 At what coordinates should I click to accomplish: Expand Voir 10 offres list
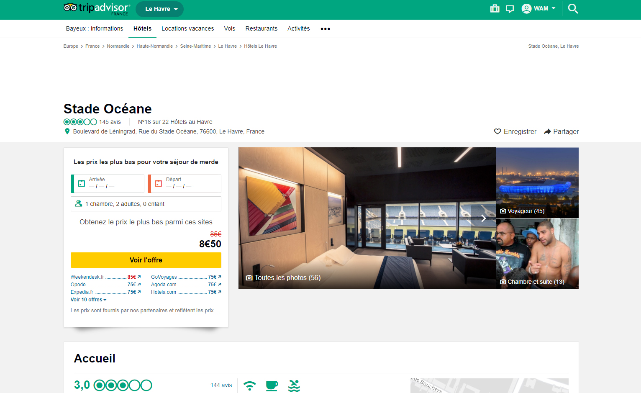[x=88, y=300]
